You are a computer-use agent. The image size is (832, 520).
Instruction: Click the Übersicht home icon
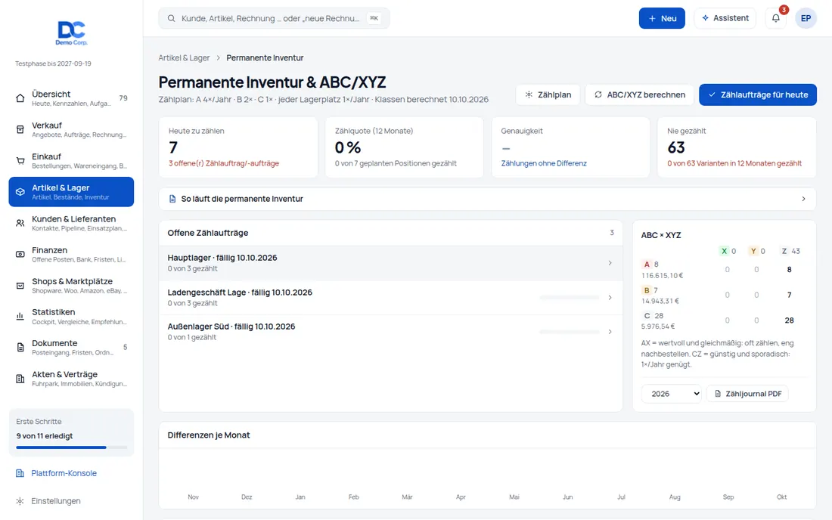click(20, 98)
